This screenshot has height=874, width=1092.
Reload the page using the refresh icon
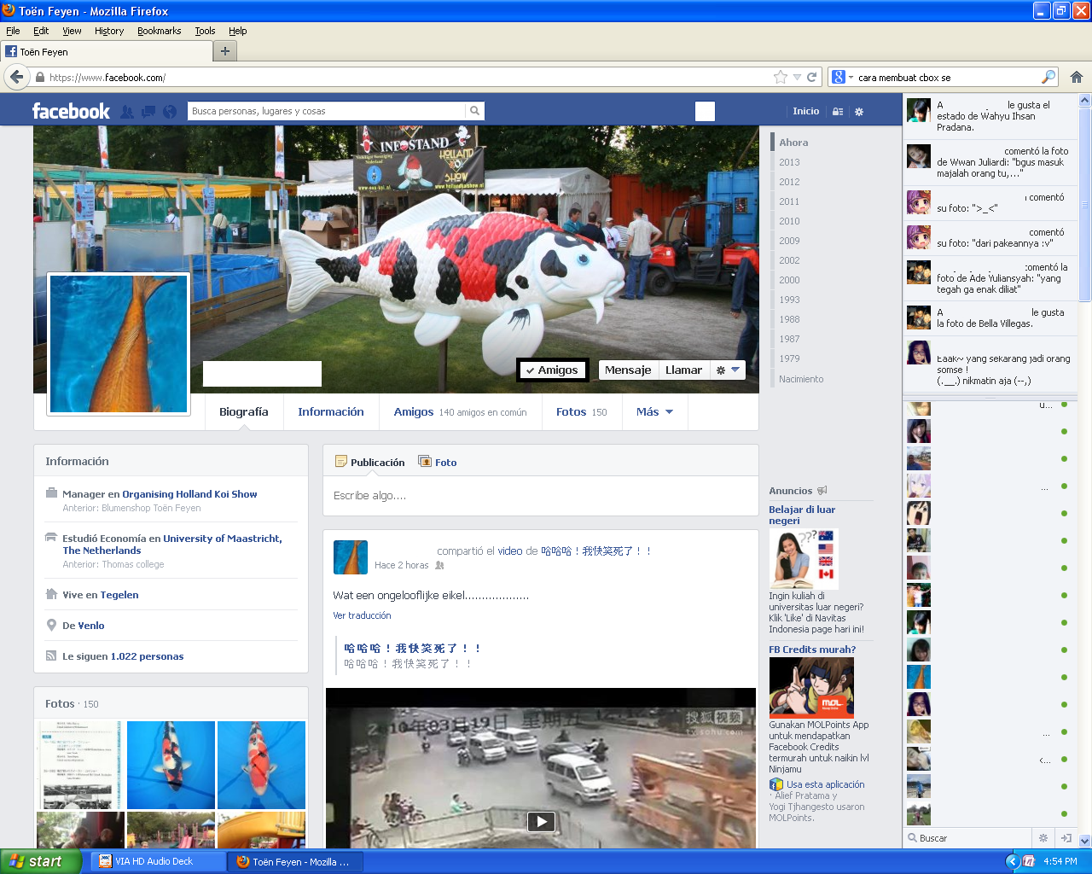point(812,77)
